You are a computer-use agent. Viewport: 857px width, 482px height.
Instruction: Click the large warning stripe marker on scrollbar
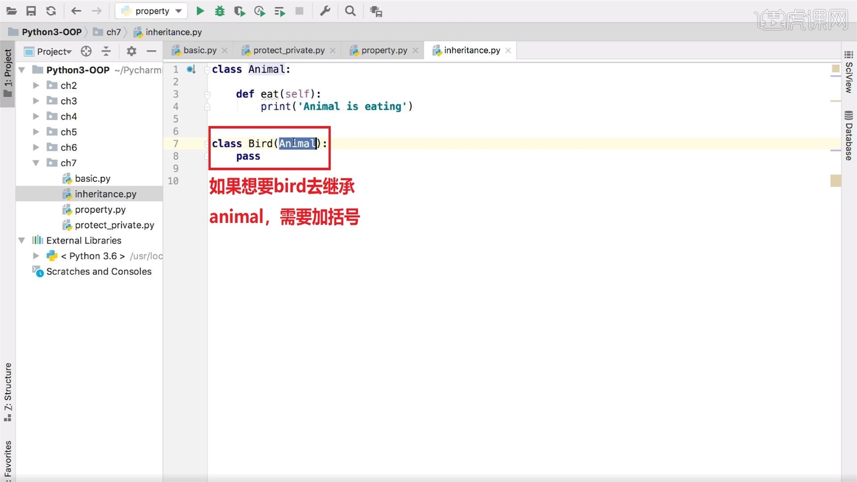(836, 181)
